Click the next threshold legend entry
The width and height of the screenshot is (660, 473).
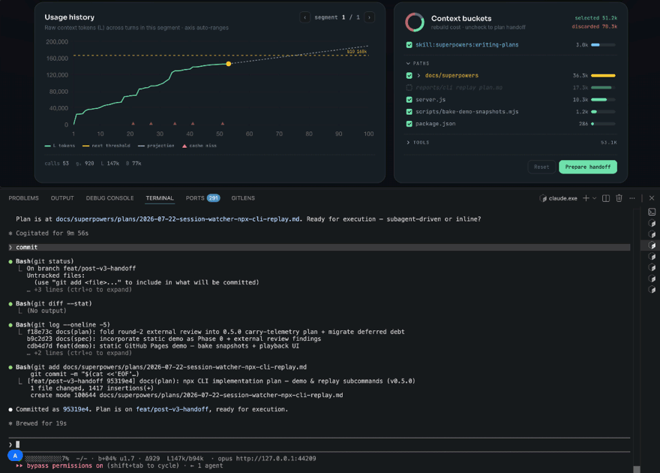click(x=106, y=146)
